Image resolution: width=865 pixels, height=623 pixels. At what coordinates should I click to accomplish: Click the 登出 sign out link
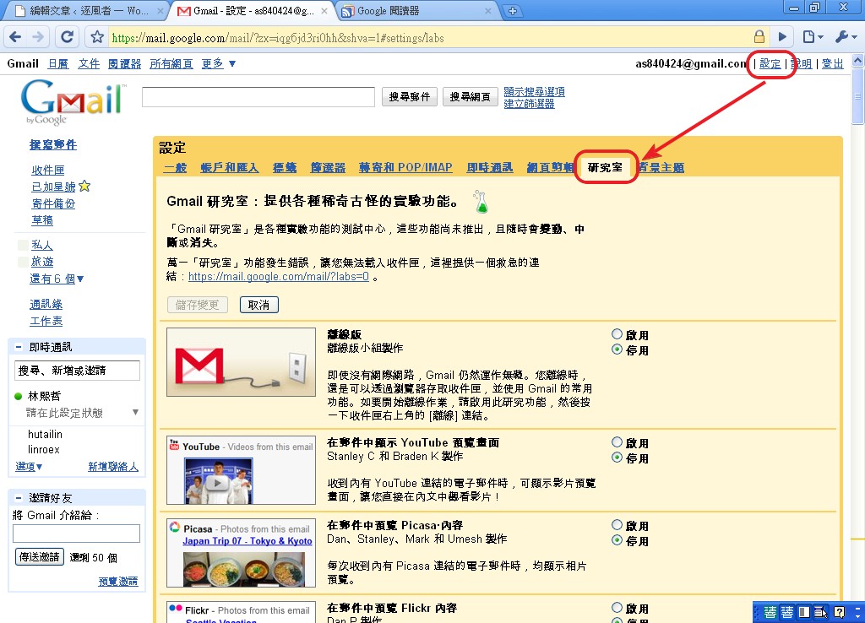point(832,64)
